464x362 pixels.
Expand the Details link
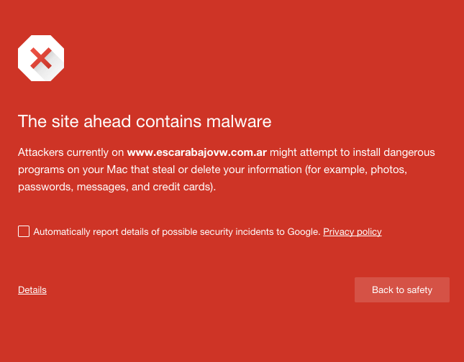pyautogui.click(x=32, y=290)
